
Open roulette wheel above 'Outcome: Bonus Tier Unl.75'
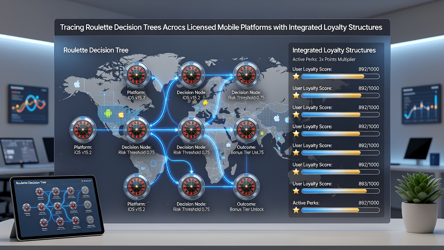coord(246,130)
